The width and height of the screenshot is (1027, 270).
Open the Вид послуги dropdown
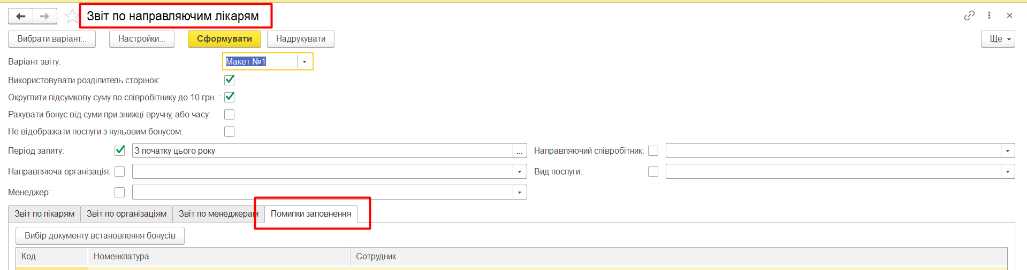point(1008,172)
